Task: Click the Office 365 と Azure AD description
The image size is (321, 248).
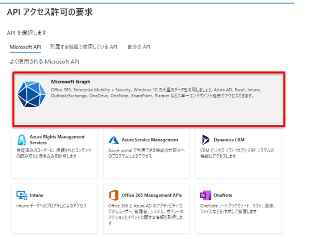Action: coord(146,214)
